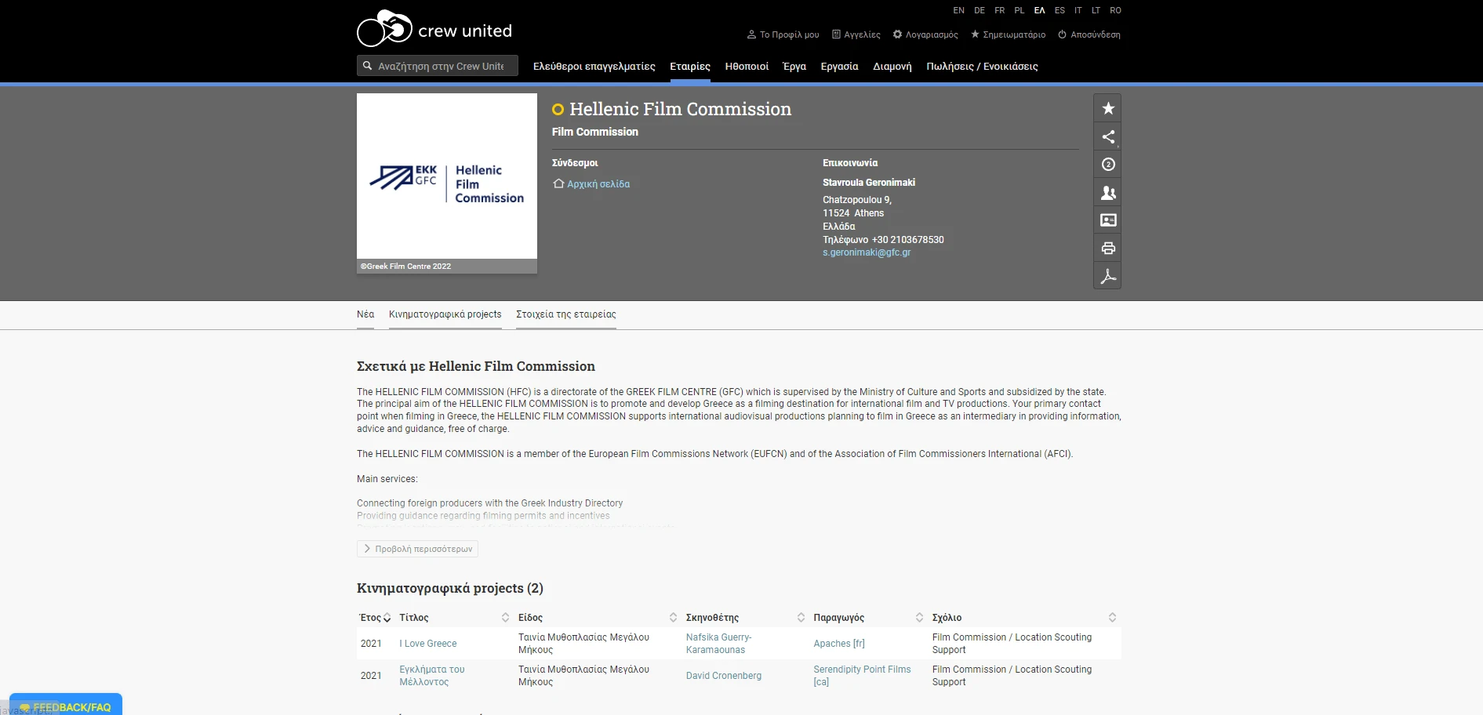Download the vCard via business-card icon
The width and height of the screenshot is (1483, 715).
point(1107,220)
